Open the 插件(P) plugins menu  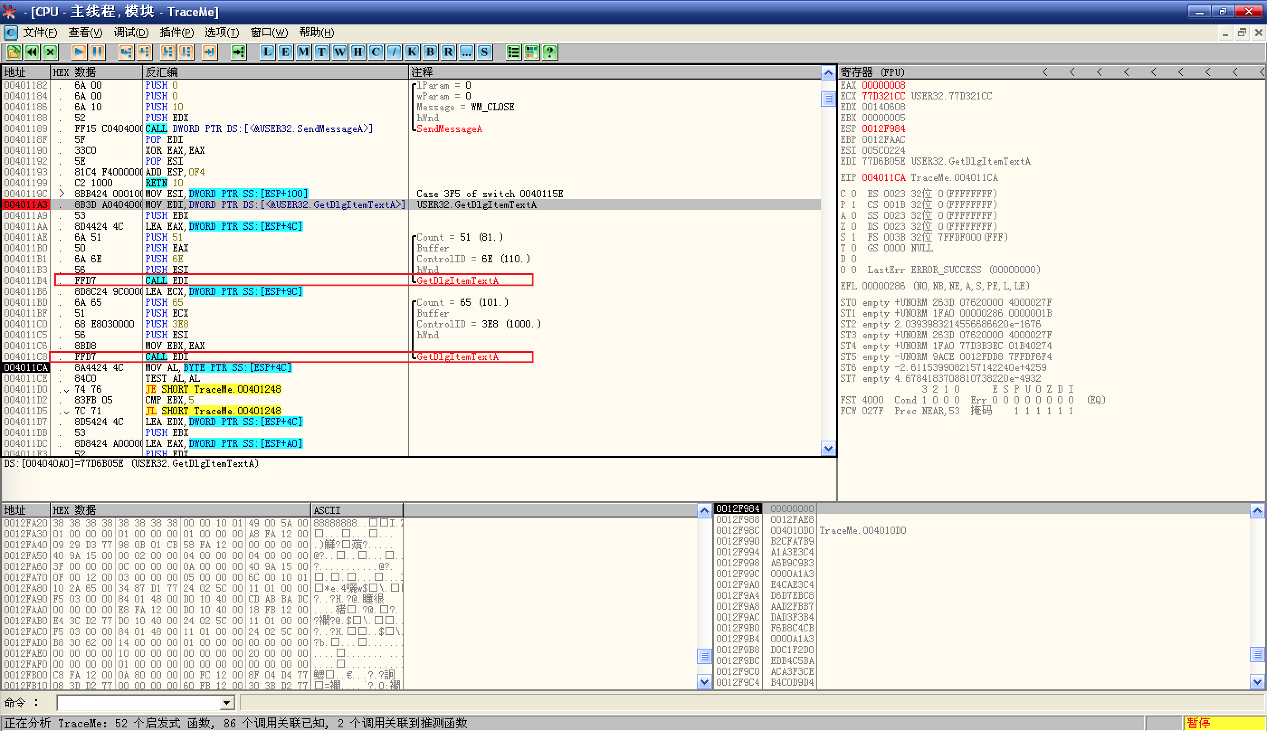coord(176,33)
